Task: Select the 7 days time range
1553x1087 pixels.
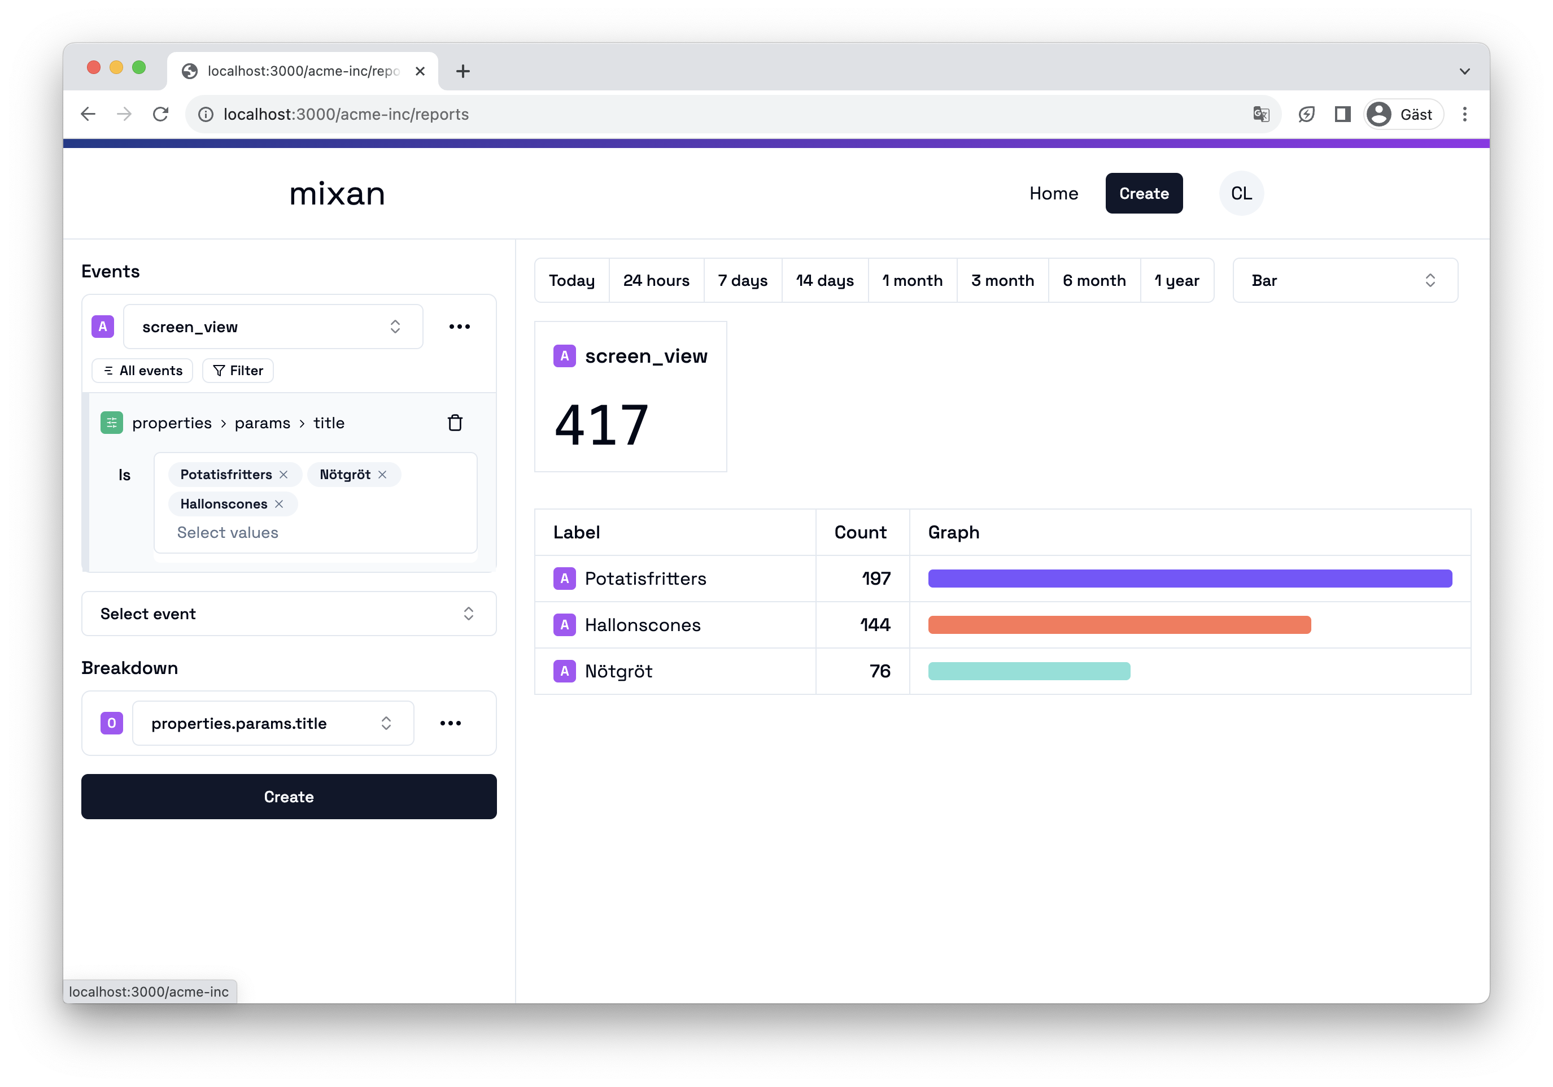Action: [742, 280]
